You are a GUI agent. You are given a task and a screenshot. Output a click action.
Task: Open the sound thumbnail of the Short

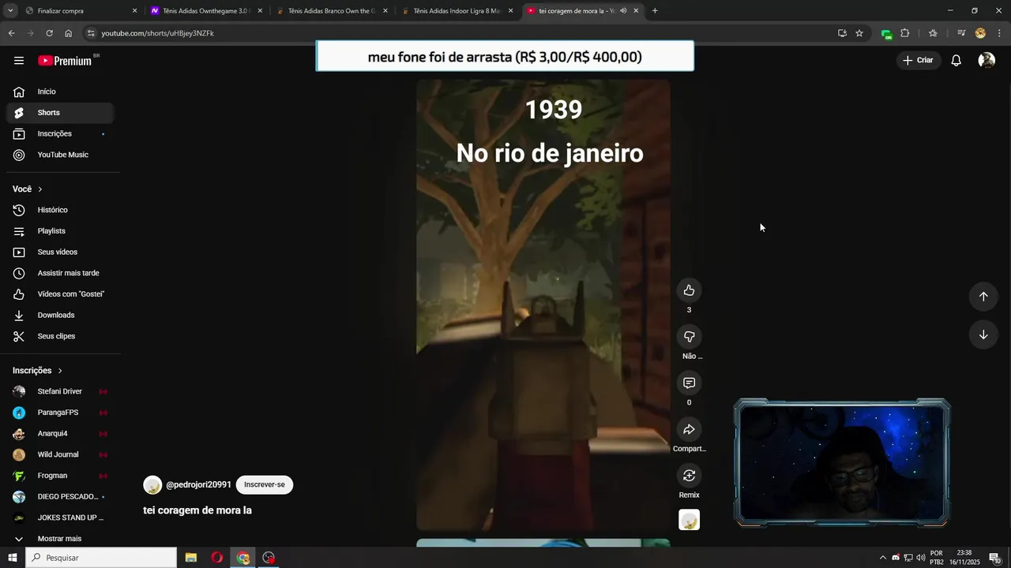(690, 520)
